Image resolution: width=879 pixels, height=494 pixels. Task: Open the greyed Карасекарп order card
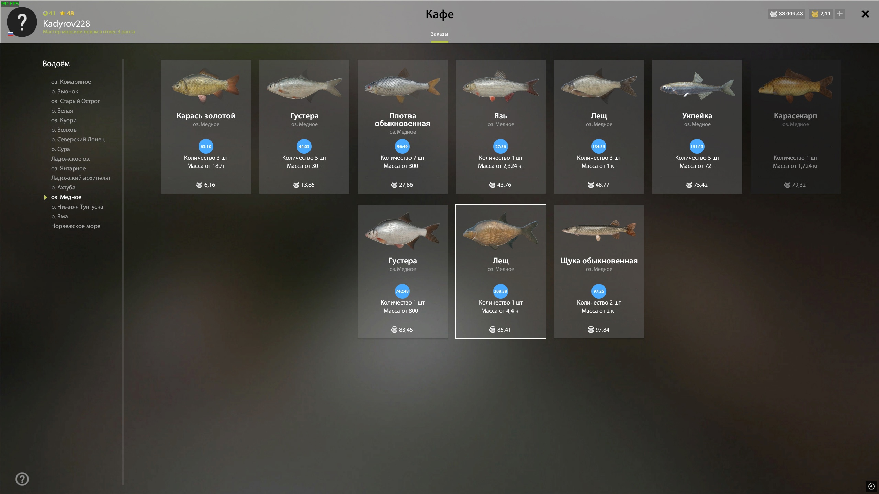point(795,127)
